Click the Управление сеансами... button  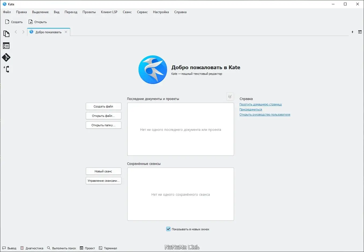point(103,181)
